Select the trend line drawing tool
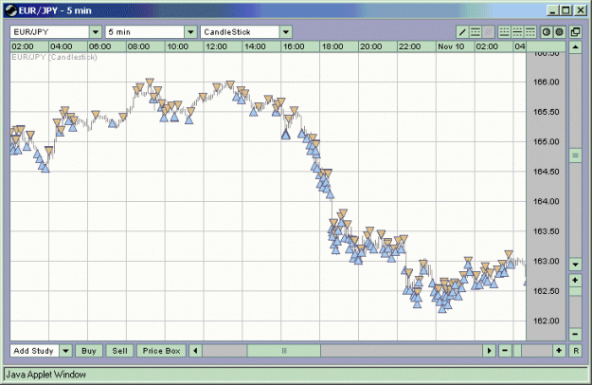The image size is (592, 385). [x=462, y=32]
